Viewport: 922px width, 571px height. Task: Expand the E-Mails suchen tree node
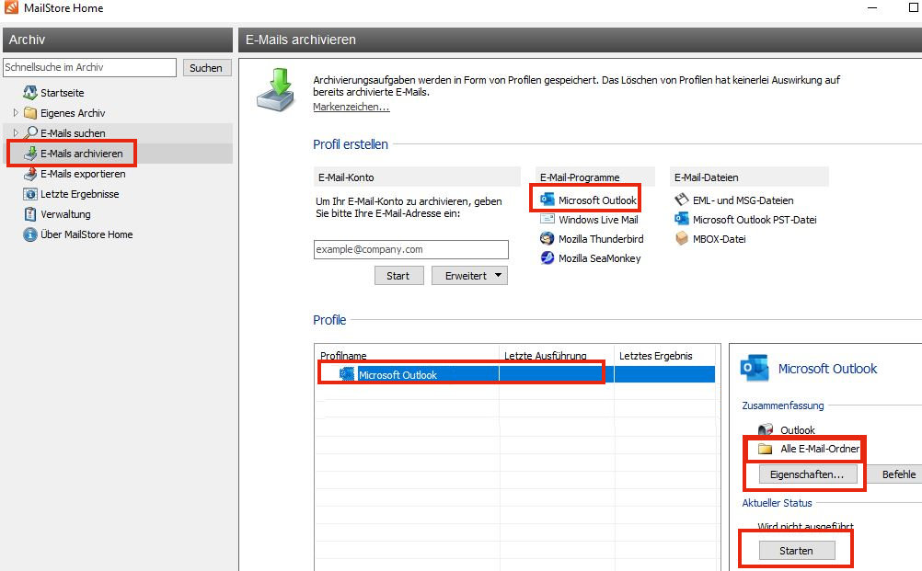tap(16, 132)
